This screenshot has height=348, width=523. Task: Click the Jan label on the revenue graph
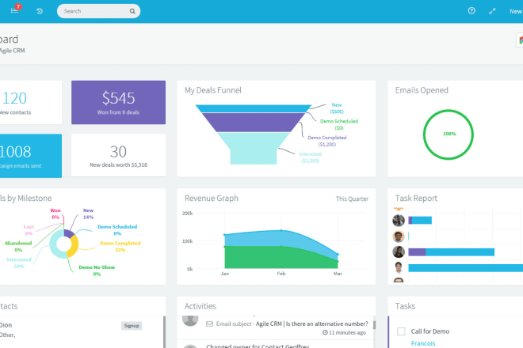click(x=225, y=274)
